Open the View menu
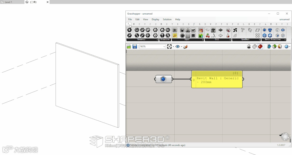 click(x=145, y=20)
